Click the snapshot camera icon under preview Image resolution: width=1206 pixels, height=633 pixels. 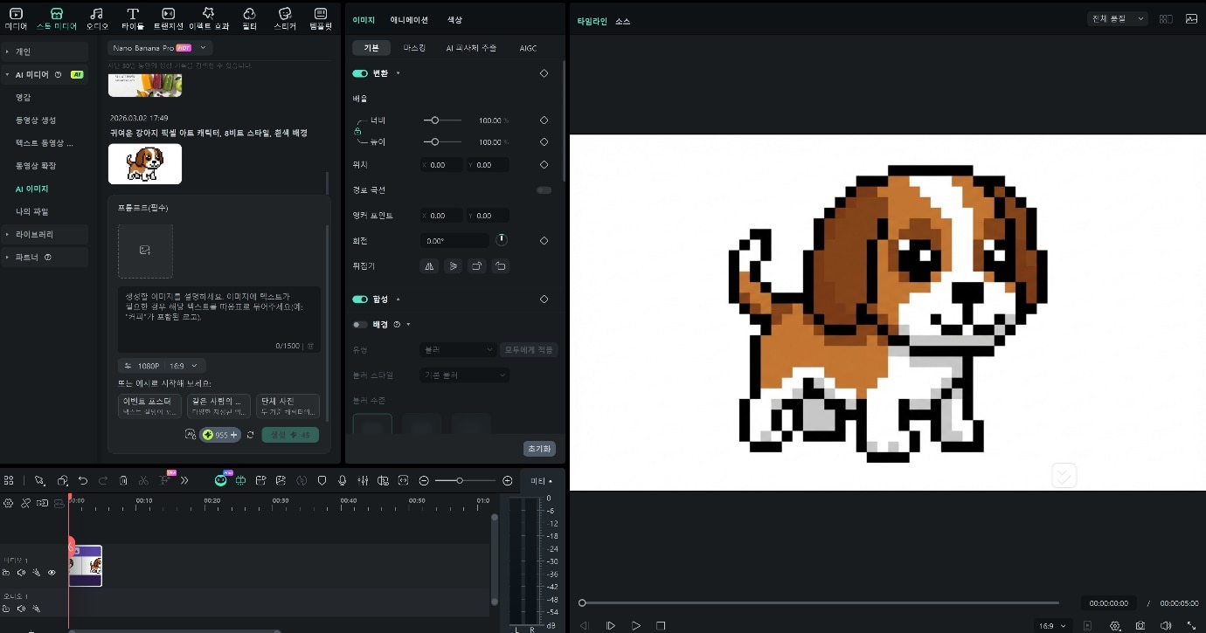[1140, 626]
